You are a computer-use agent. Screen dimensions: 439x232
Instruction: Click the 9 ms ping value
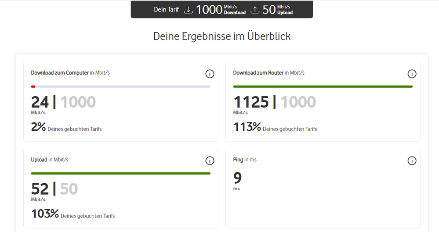(237, 178)
